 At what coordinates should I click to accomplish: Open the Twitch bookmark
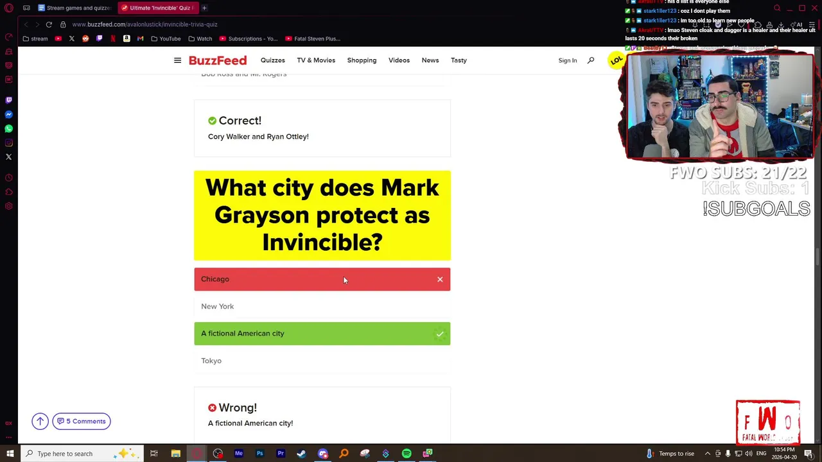(x=99, y=38)
